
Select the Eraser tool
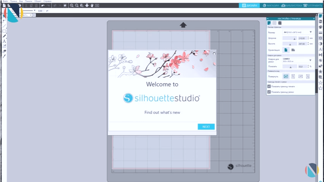(x=4, y=51)
